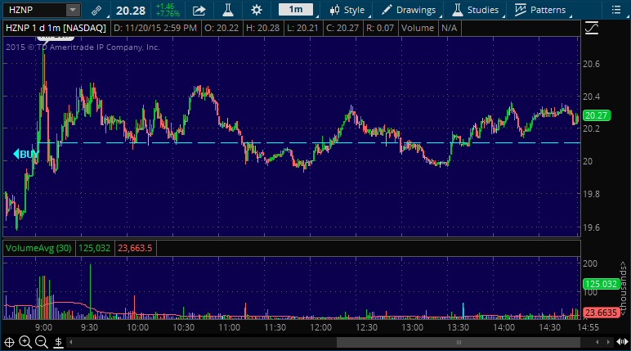This screenshot has height=351, width=631.
Task: Open the HZNP symbol dropdown arrow
Action: [73, 10]
